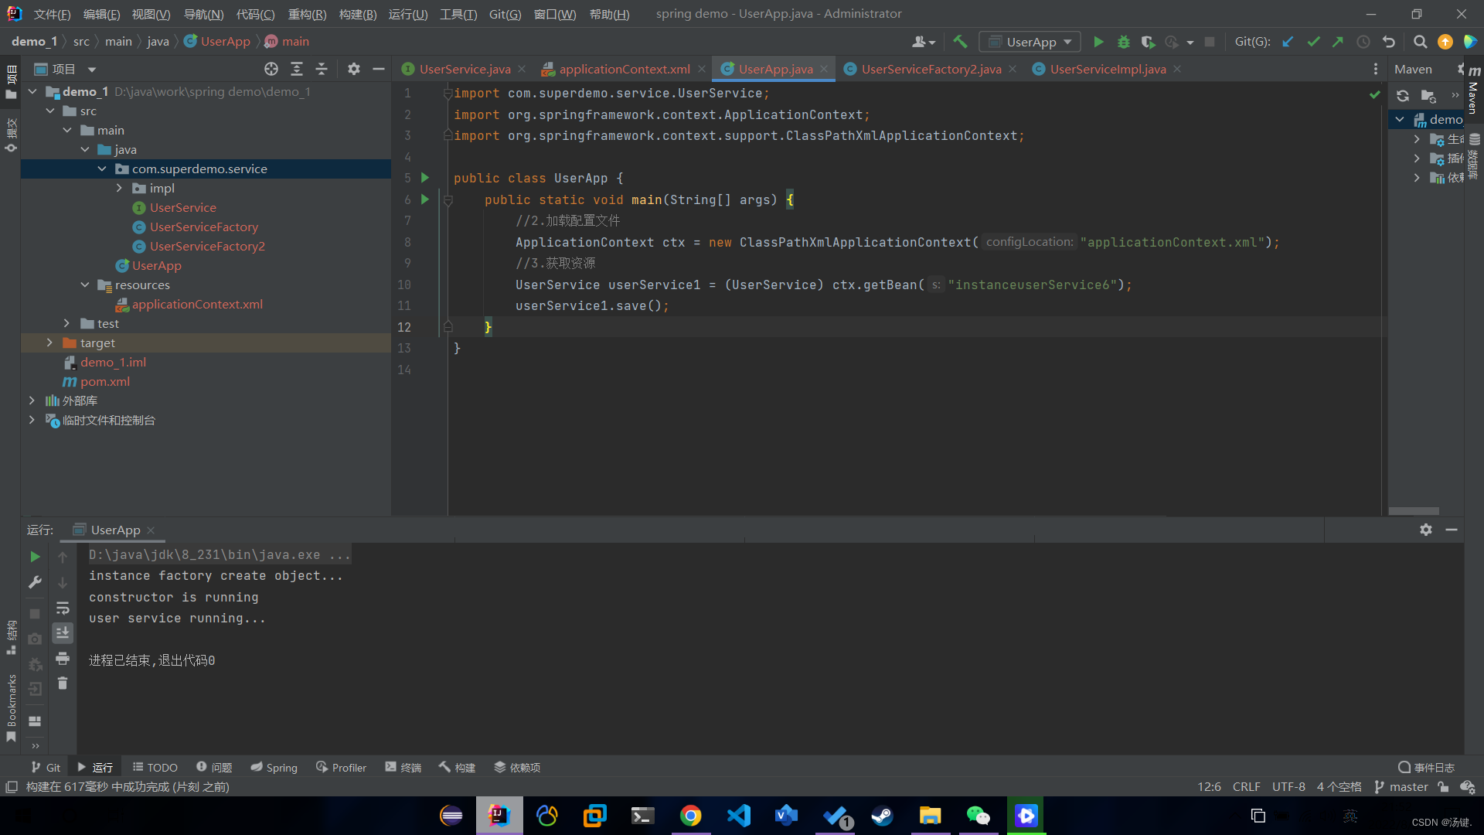Toggle soft-wrap in the run console
This screenshot has width=1484, height=835.
[x=63, y=608]
